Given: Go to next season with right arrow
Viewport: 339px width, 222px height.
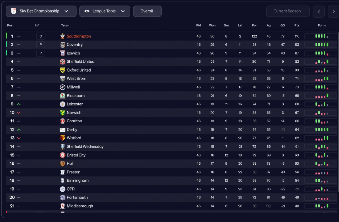Looking at the screenshot, I should (x=333, y=11).
